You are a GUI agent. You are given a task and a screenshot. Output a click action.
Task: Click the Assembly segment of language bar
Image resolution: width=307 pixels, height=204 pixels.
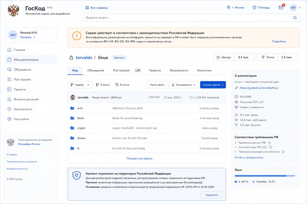tap(291, 176)
